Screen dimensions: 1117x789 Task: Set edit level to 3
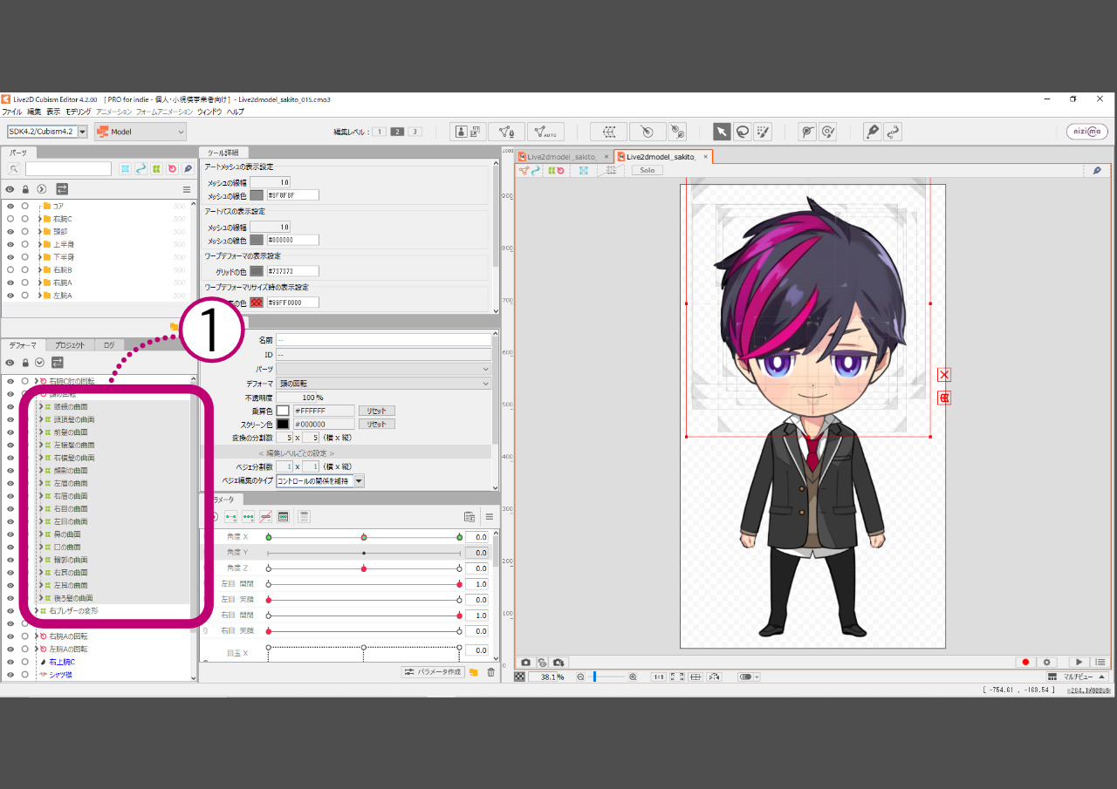(x=415, y=132)
